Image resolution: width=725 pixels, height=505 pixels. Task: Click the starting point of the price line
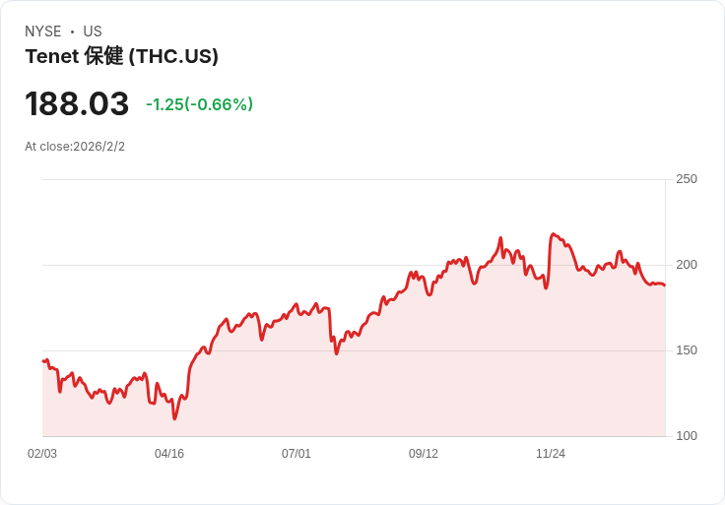pyautogui.click(x=43, y=361)
